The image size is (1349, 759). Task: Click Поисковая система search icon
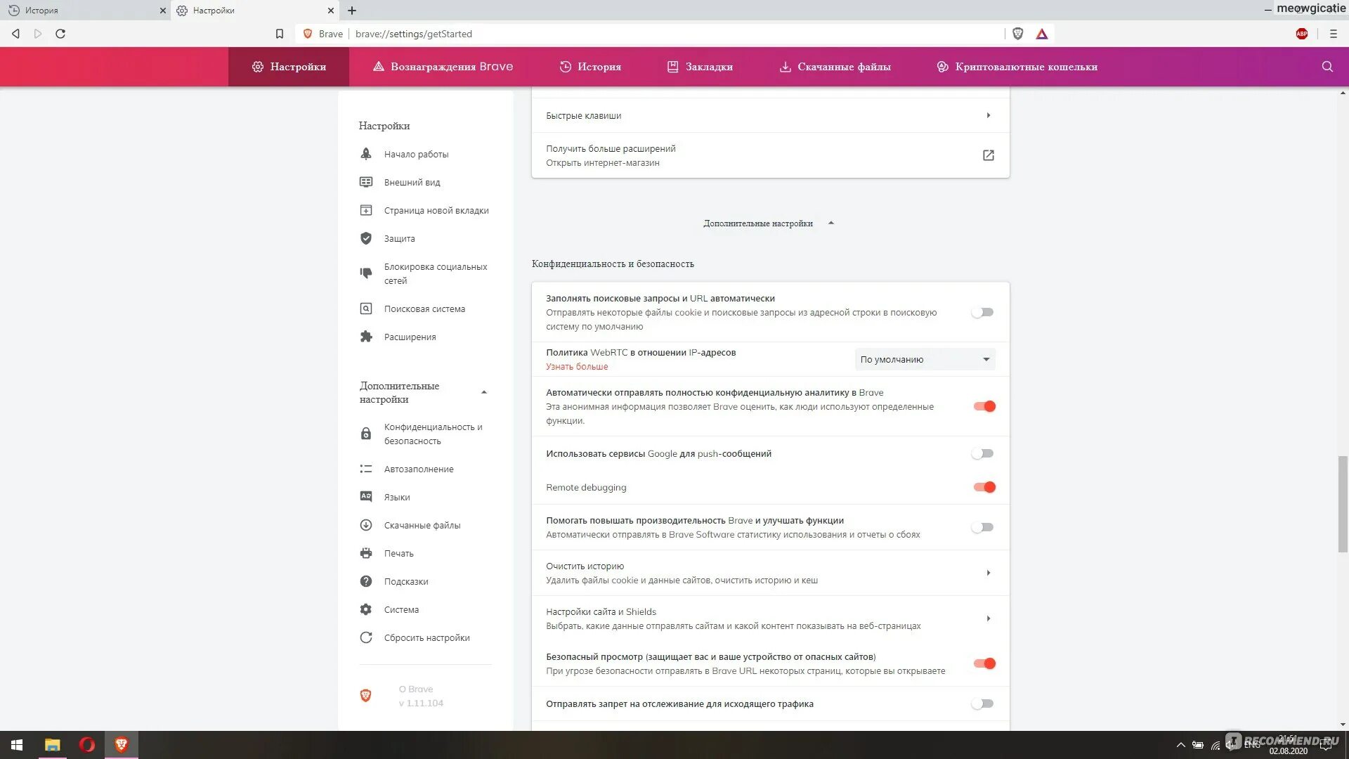coord(366,309)
